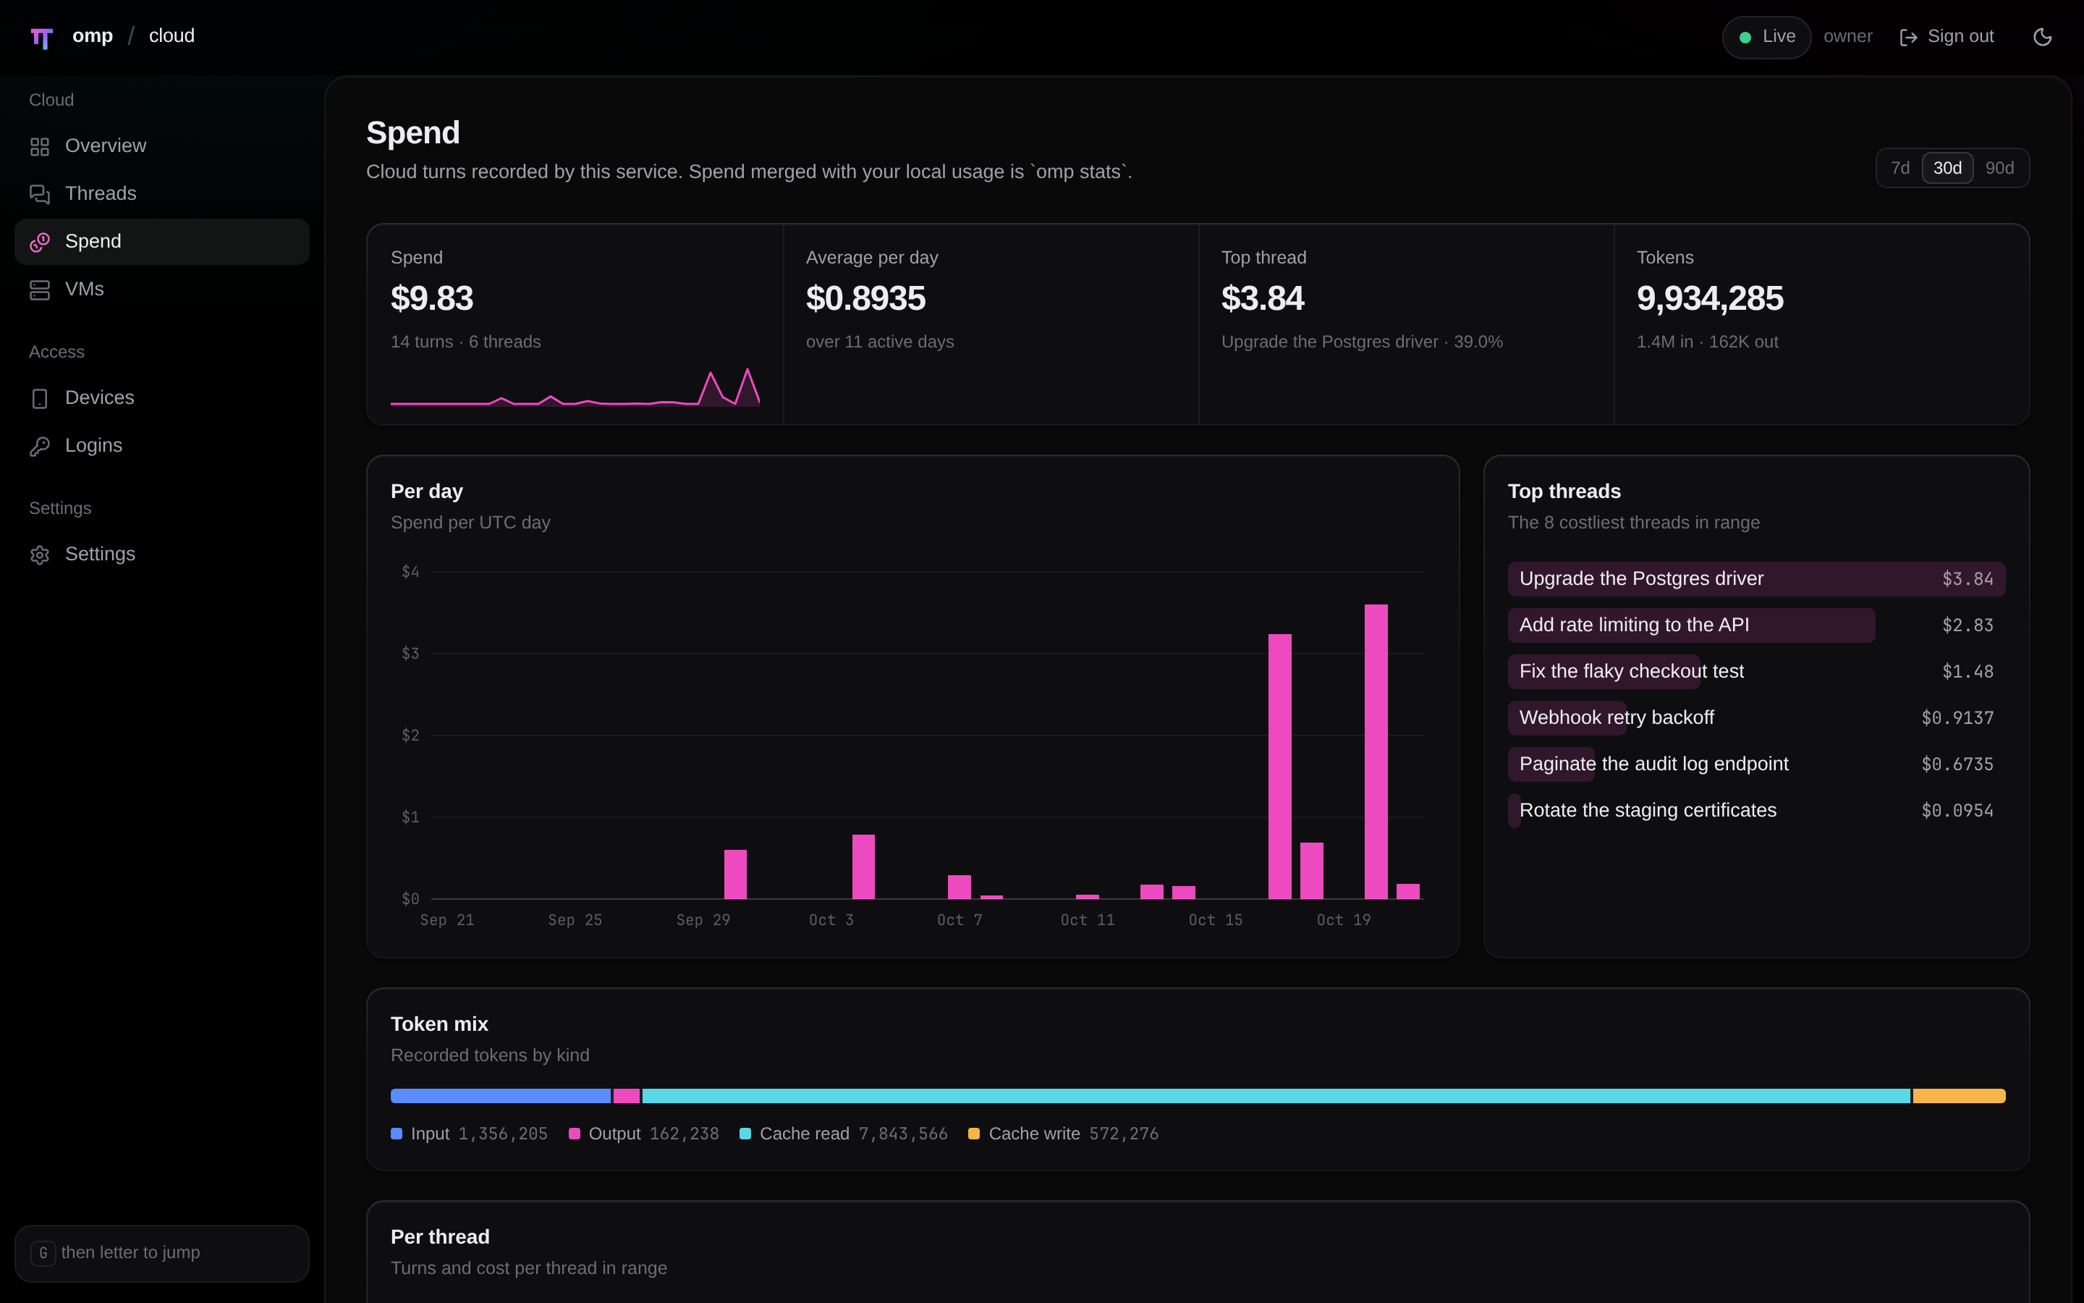The width and height of the screenshot is (2084, 1303).
Task: Click the cloud breadcrumb
Action: pyautogui.click(x=171, y=36)
